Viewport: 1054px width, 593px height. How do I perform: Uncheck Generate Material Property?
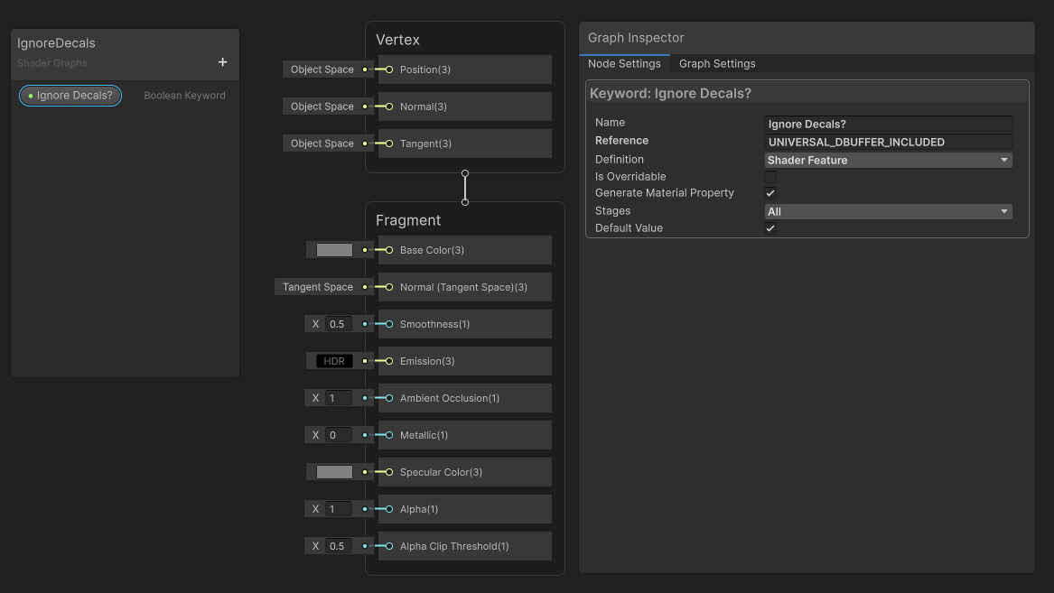pos(770,193)
